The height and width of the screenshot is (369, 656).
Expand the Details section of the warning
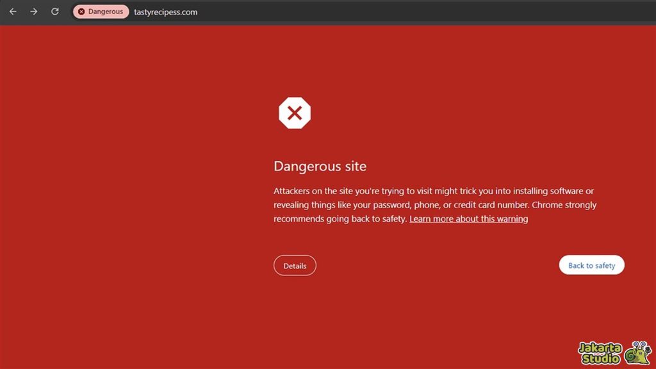point(295,265)
